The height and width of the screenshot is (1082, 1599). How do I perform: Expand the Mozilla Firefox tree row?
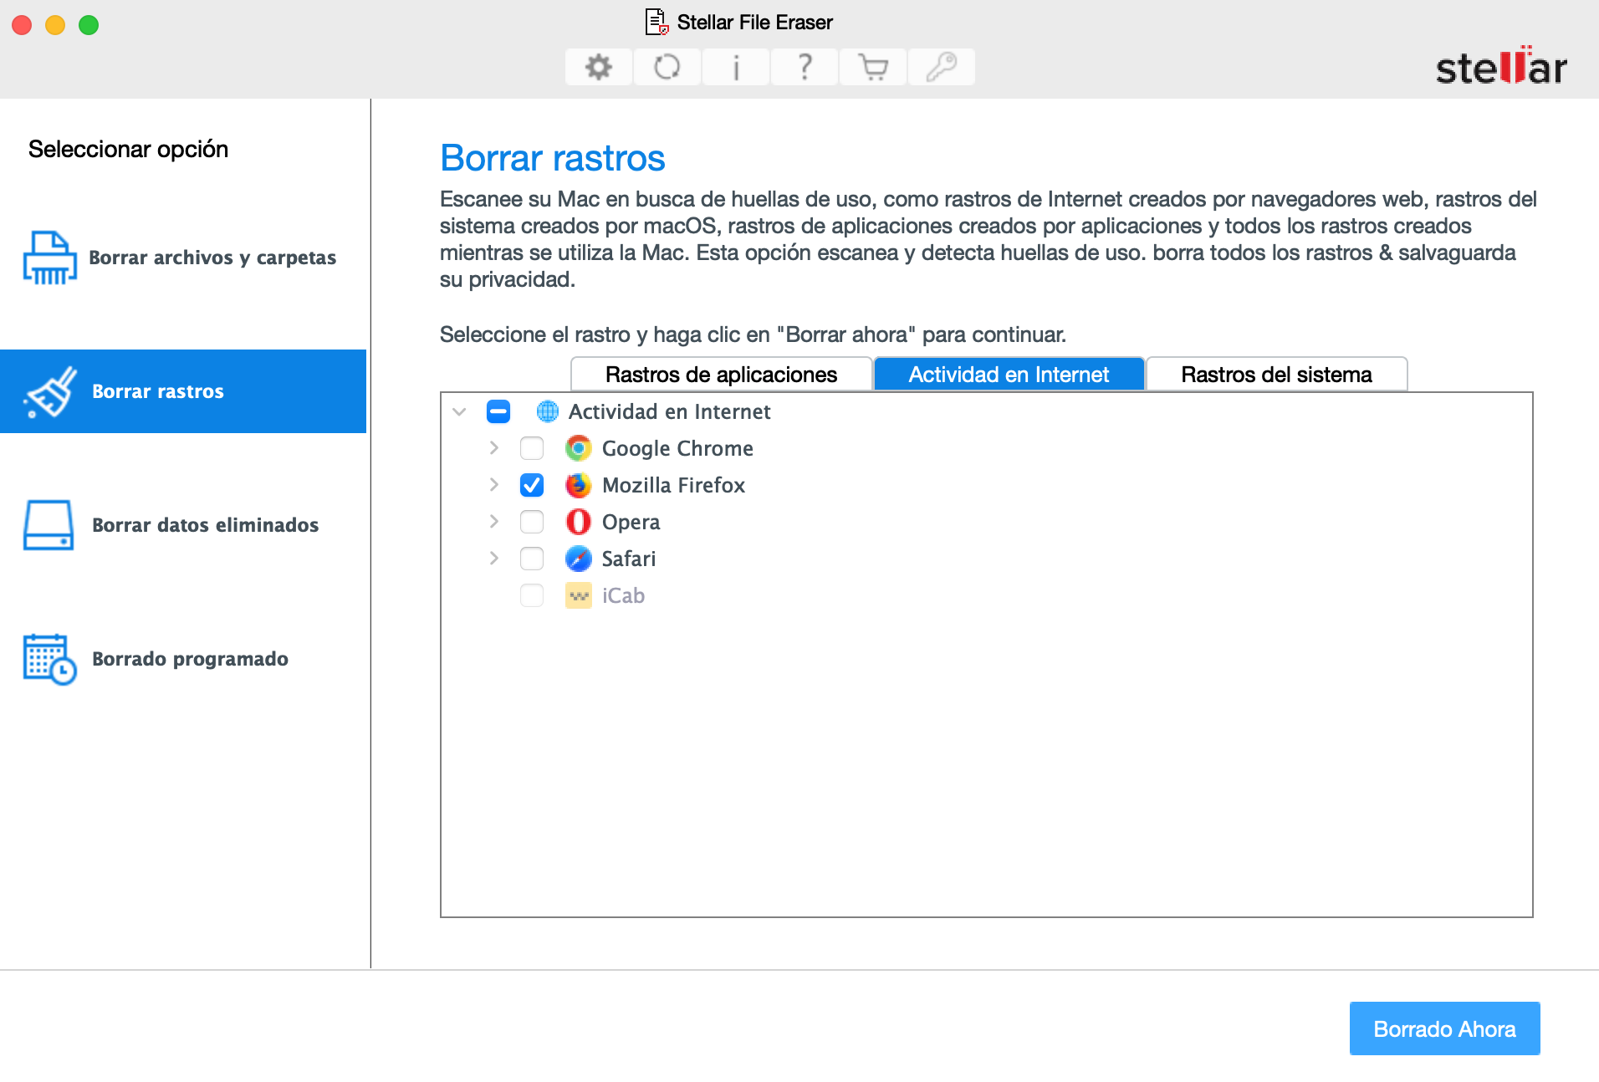point(494,485)
